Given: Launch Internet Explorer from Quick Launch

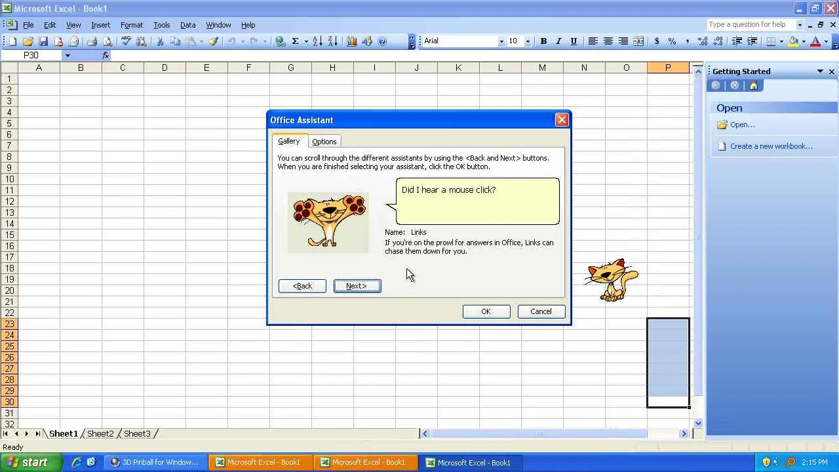Looking at the screenshot, I should coord(77,462).
